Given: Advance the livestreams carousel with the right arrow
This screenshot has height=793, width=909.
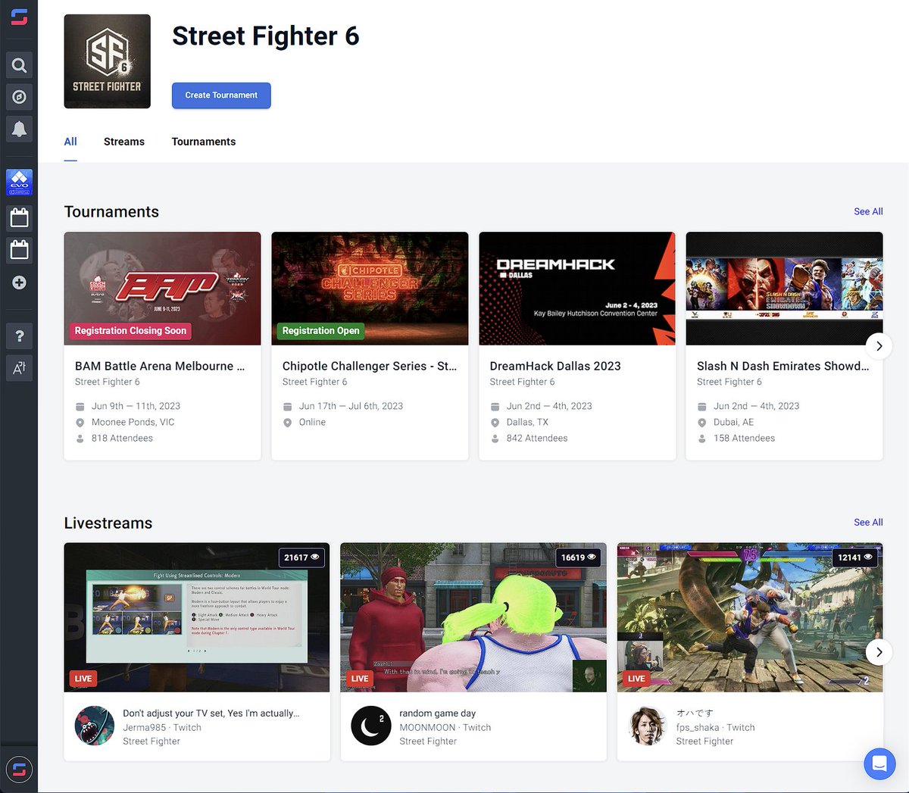Looking at the screenshot, I should [x=879, y=651].
